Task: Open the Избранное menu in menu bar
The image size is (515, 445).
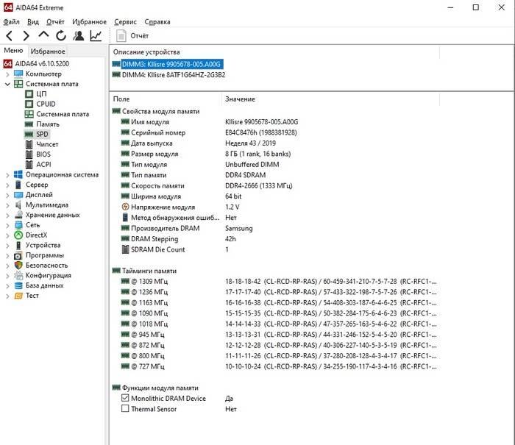Action: (89, 21)
